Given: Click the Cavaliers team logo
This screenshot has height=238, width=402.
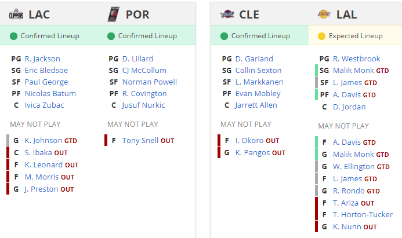Looking at the screenshot, I should [x=226, y=15].
